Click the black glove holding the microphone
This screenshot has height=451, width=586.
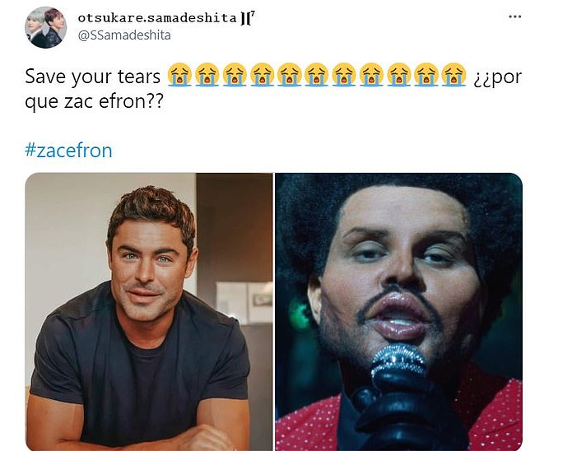402,411
